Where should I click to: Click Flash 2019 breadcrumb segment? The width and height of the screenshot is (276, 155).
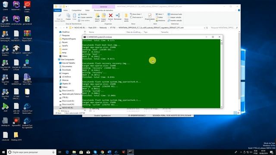point(92,28)
